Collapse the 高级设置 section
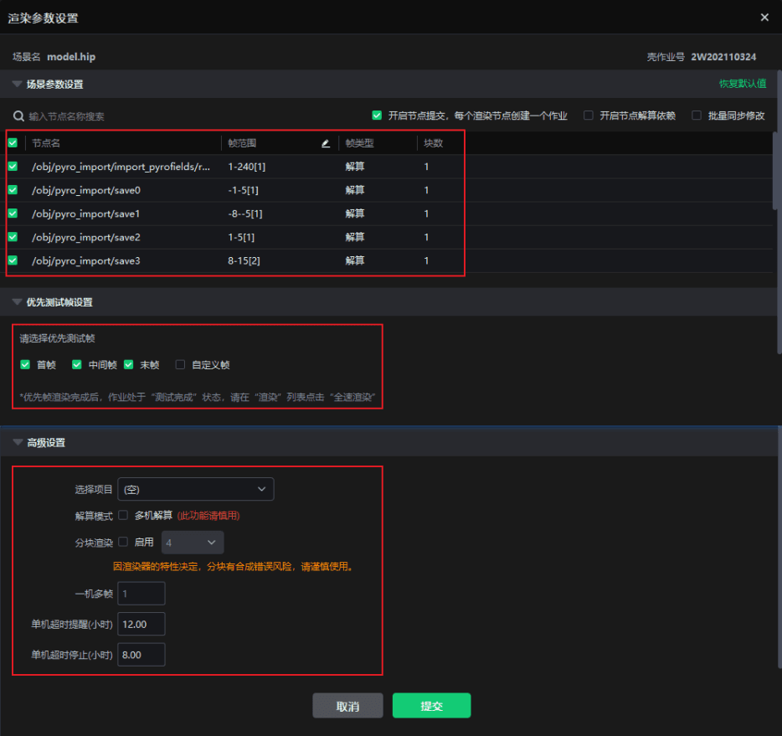This screenshot has height=736, width=782. (17, 443)
